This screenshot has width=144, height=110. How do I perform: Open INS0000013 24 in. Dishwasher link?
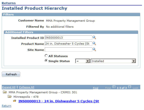(x=59, y=101)
